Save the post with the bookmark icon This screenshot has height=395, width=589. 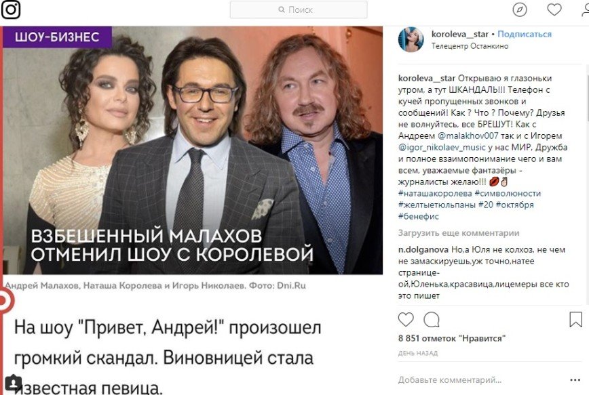click(575, 320)
